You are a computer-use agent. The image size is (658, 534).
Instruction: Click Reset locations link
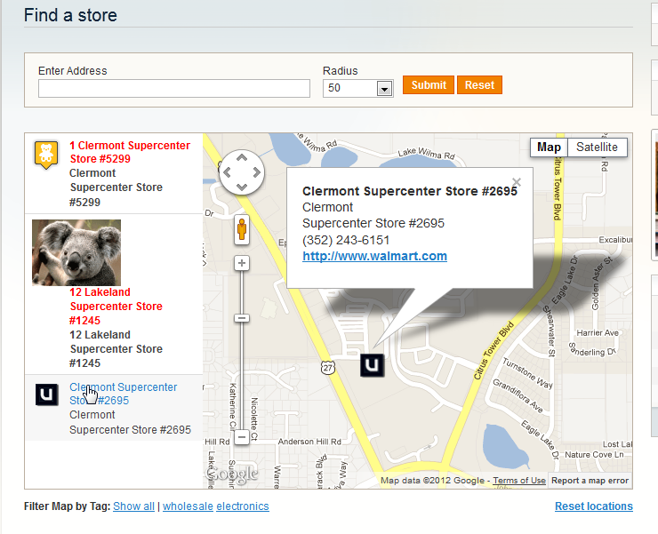(594, 506)
